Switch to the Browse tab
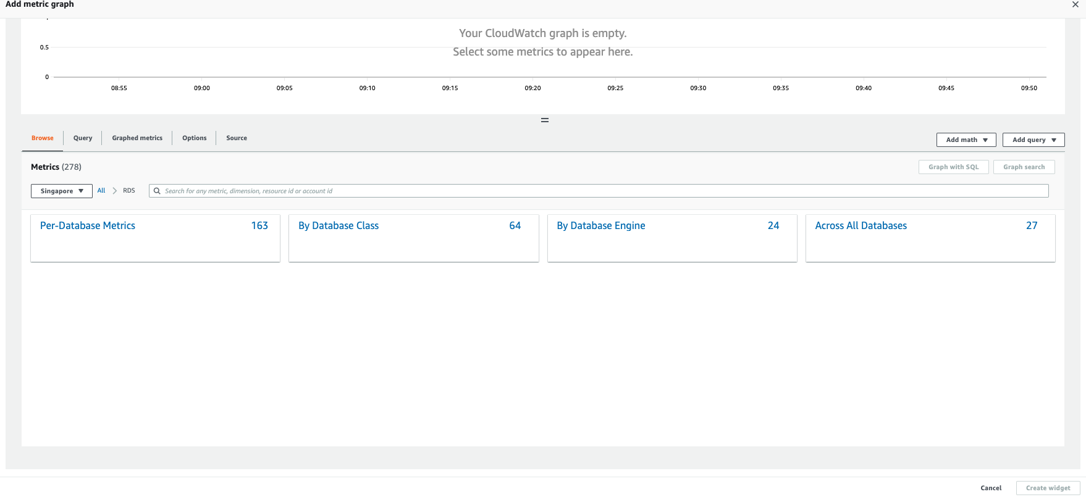Viewport: 1086px width, 497px height. pos(43,138)
